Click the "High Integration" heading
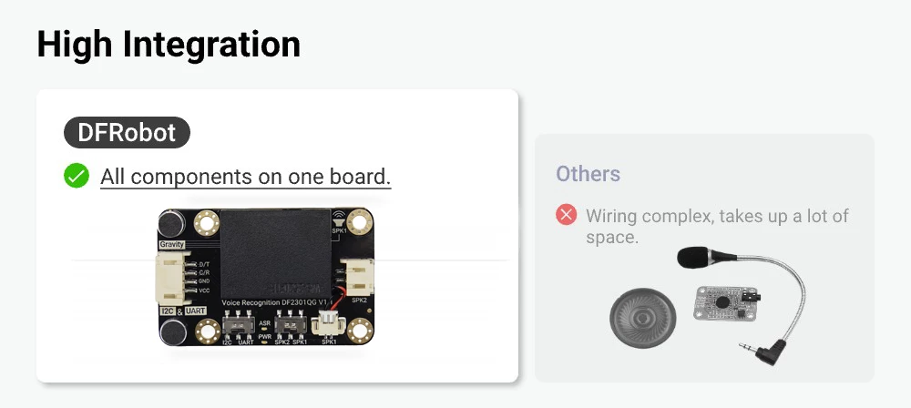911x408 pixels. click(x=169, y=44)
